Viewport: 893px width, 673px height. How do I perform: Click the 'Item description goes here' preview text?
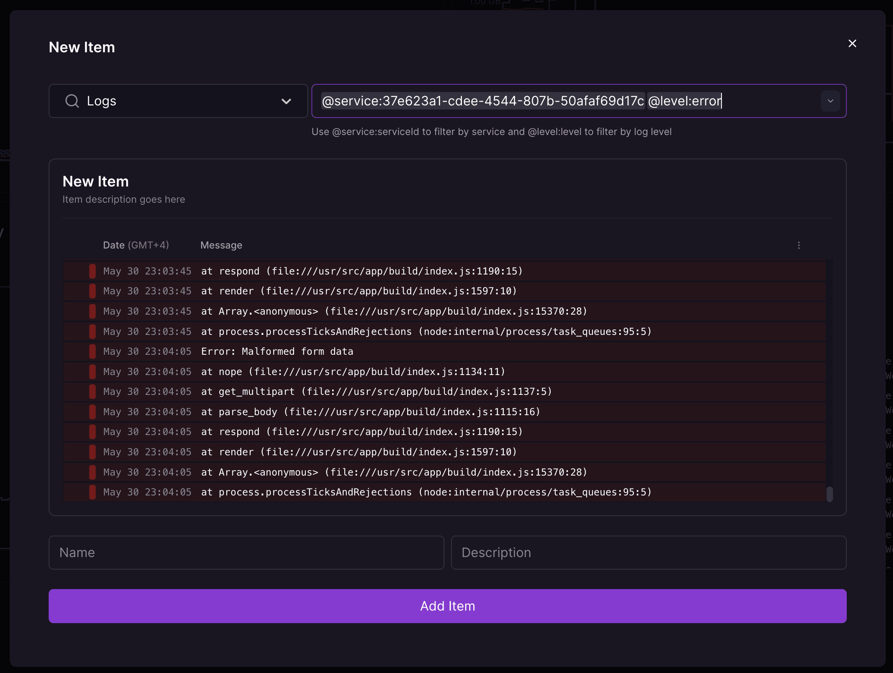coord(124,199)
